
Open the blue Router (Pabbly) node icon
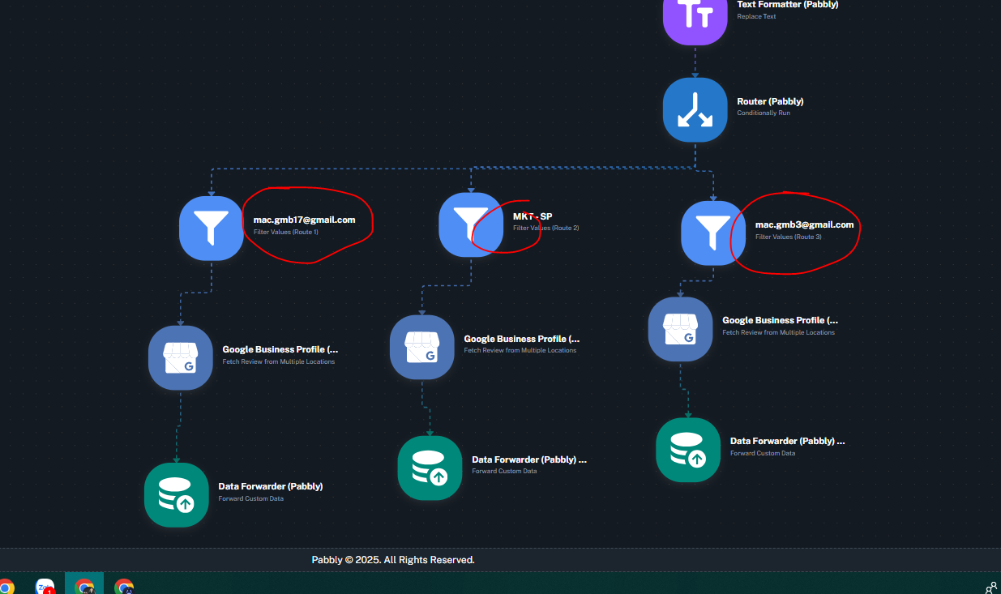click(x=695, y=110)
